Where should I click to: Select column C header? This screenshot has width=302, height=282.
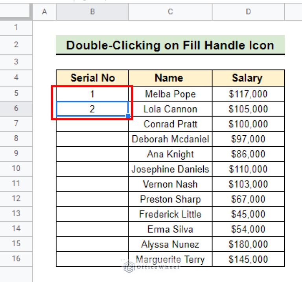tap(170, 12)
